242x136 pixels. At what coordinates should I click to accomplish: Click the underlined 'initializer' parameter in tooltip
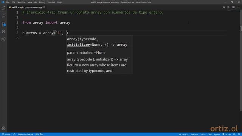[78, 45]
